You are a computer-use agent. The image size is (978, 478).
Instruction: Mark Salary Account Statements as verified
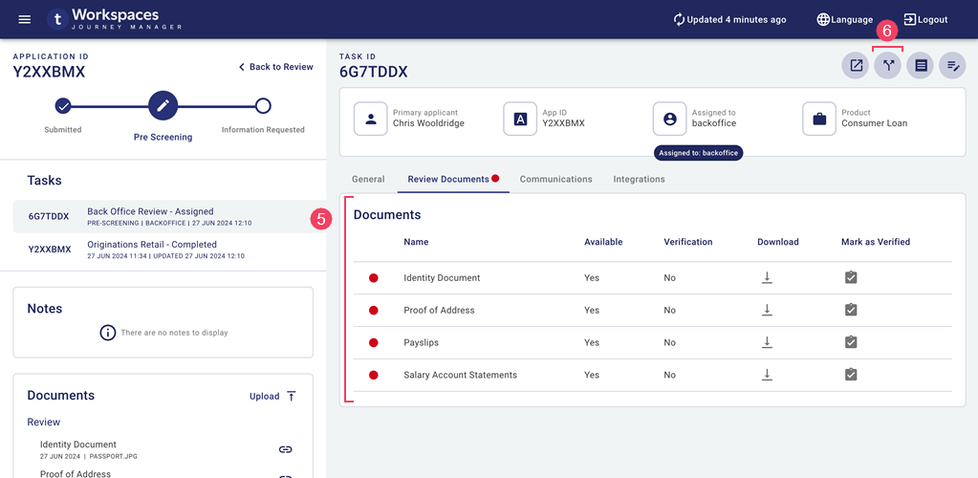coord(851,375)
